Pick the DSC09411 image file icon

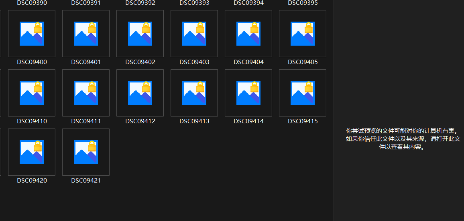click(x=86, y=93)
